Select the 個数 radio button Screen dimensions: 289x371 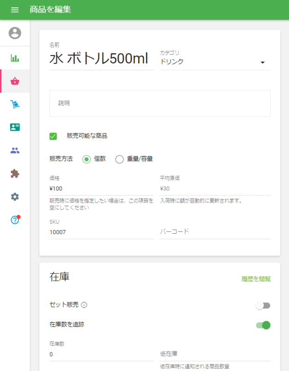[86, 159]
